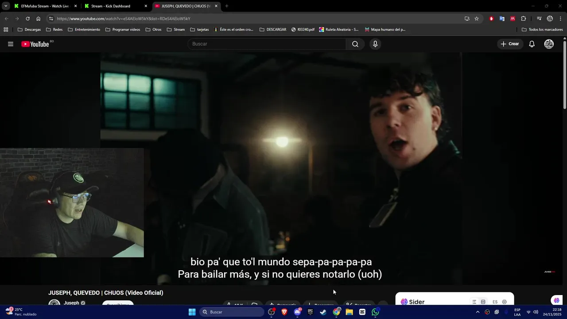
Task: Show hidden system tray icons chevron
Action: (478, 312)
